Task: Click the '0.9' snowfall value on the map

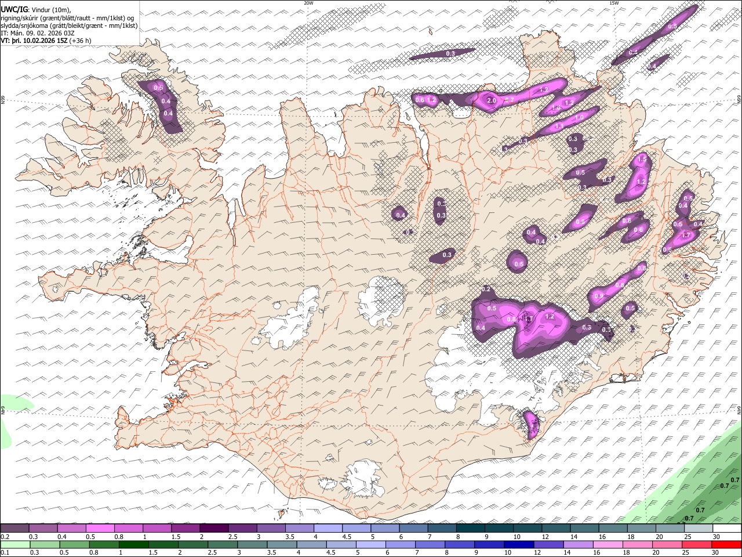Action: 599,296
